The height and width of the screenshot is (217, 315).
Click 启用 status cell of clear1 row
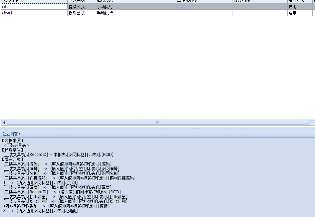[299, 13]
